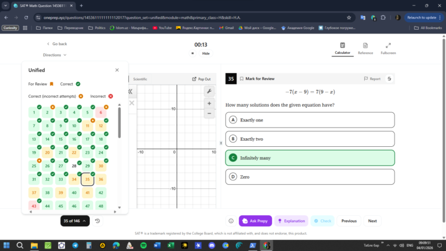446x251 pixels.
Task: Open Politics bookmarks folder
Action: [x=97, y=28]
